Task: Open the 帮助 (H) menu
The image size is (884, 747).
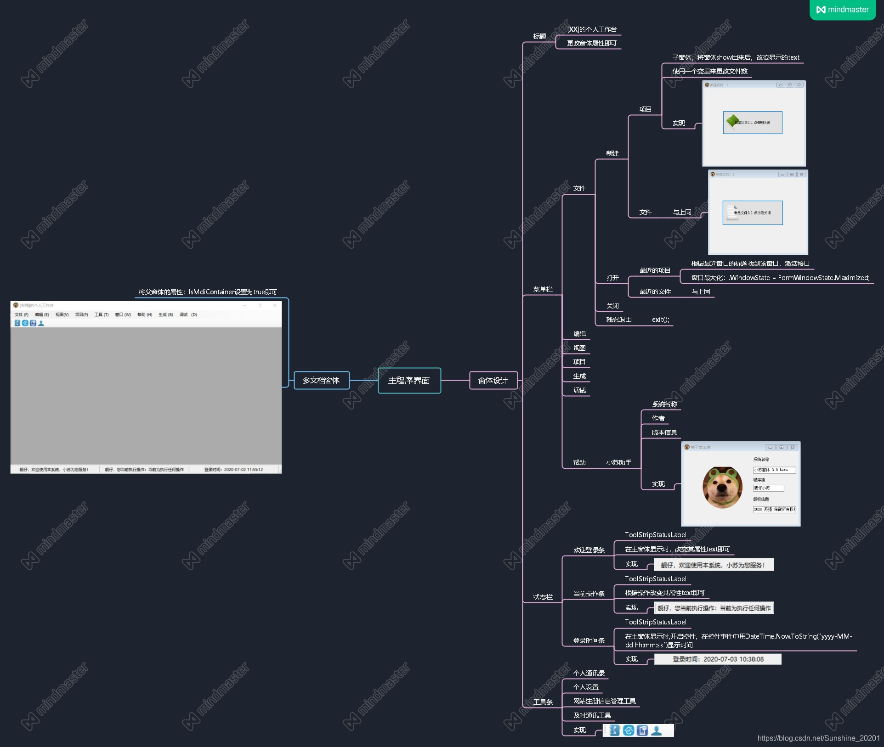Action: [x=144, y=315]
